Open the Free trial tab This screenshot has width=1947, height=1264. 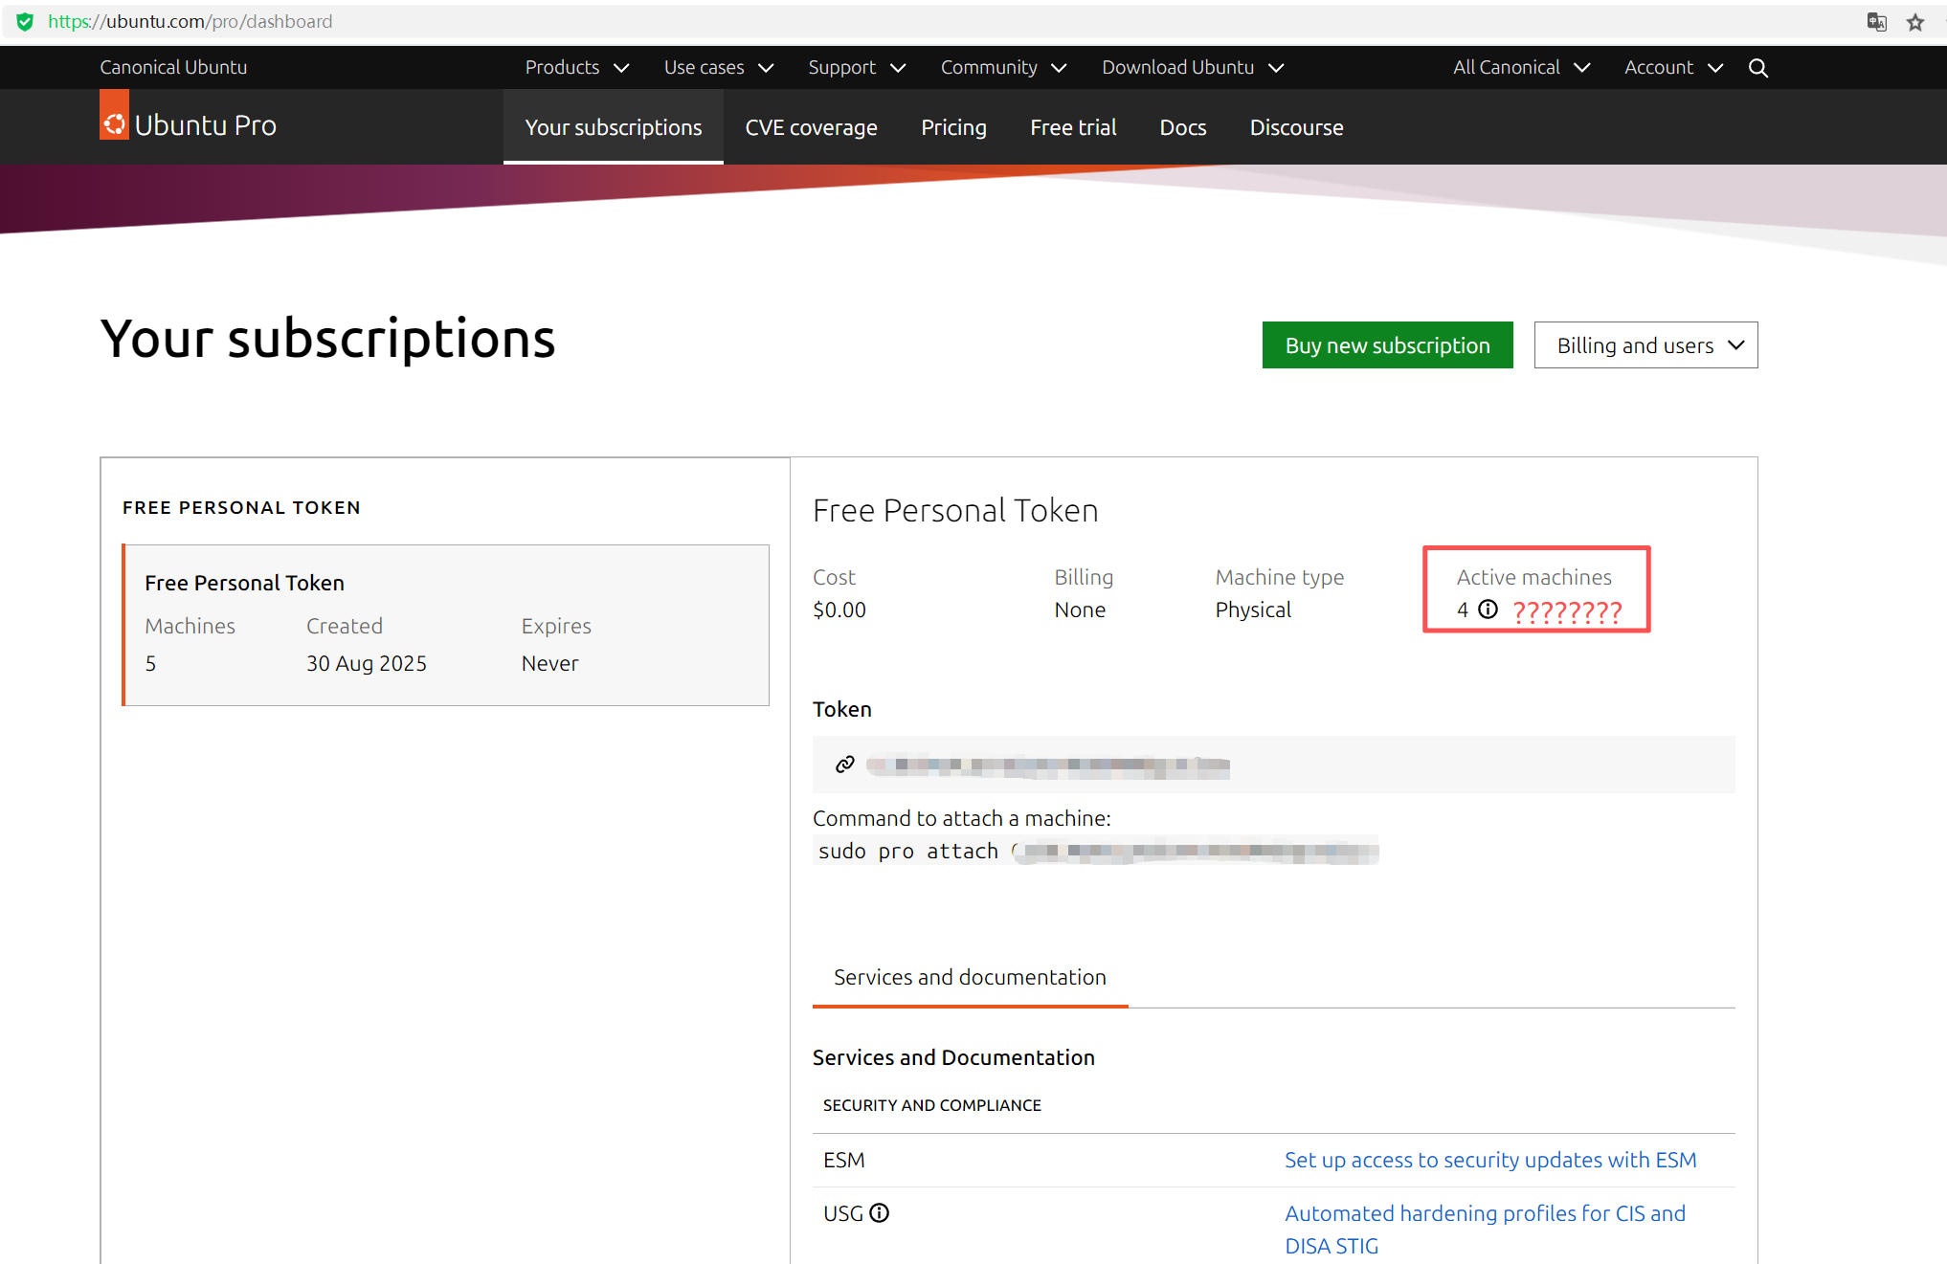tap(1073, 127)
